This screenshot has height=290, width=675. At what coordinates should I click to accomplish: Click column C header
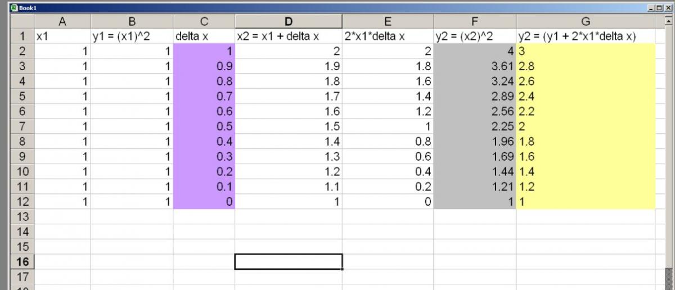point(204,21)
